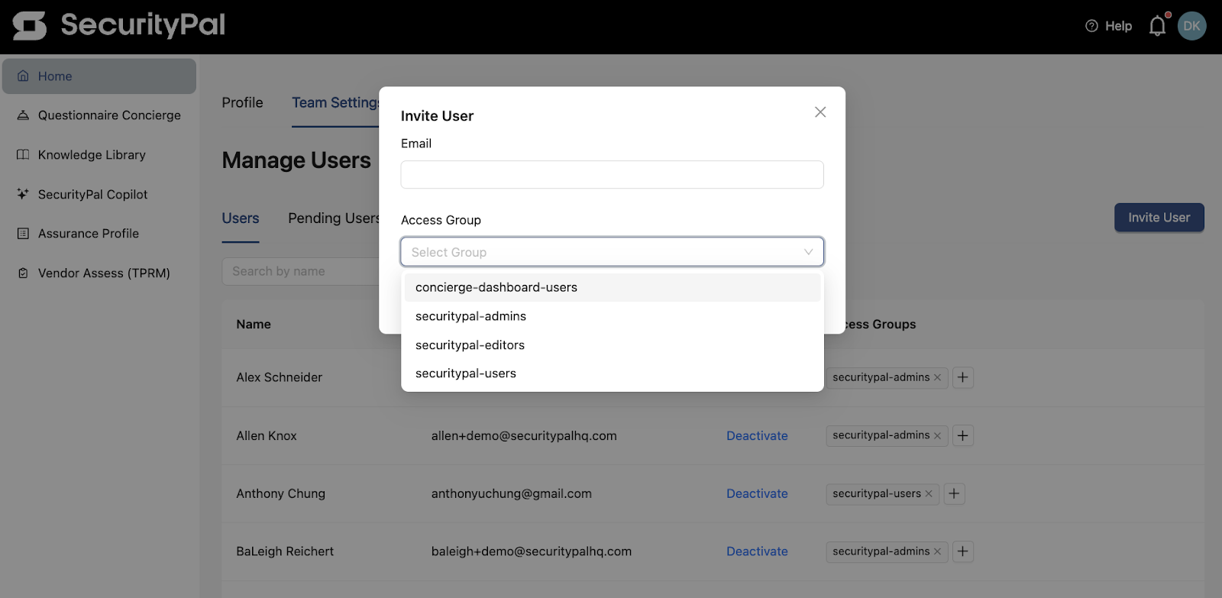The height and width of the screenshot is (598, 1222).
Task: Switch to the Team Settings tab
Action: pyautogui.click(x=335, y=102)
